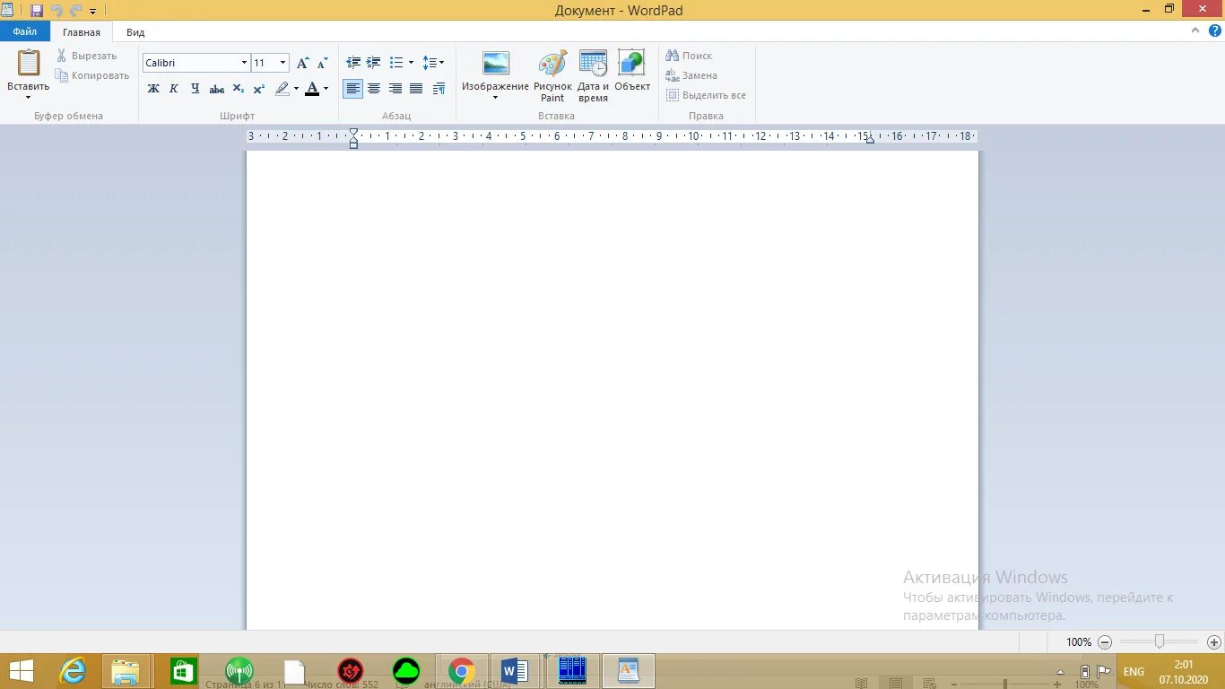Open Google Chrome from taskbar

[x=462, y=671]
